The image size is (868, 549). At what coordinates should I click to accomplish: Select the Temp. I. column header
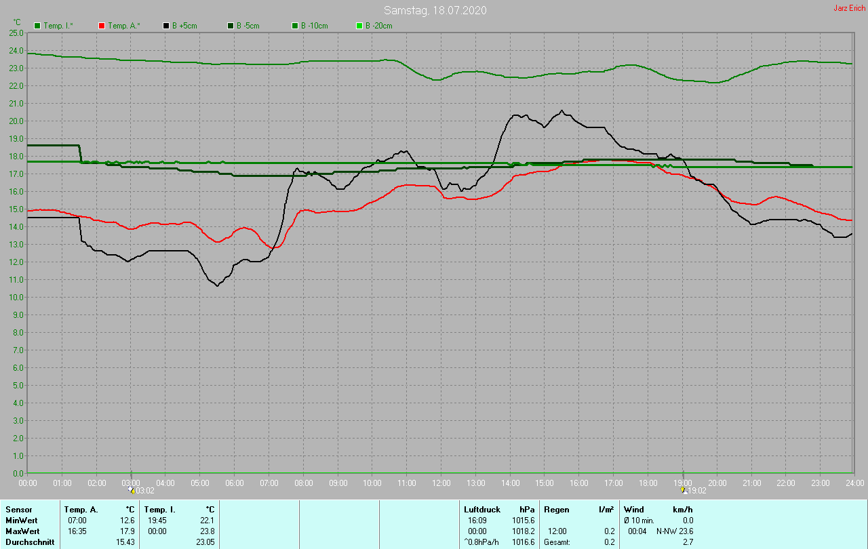pos(160,510)
